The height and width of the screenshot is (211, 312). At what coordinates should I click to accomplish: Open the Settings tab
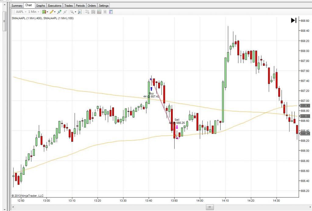pyautogui.click(x=104, y=5)
